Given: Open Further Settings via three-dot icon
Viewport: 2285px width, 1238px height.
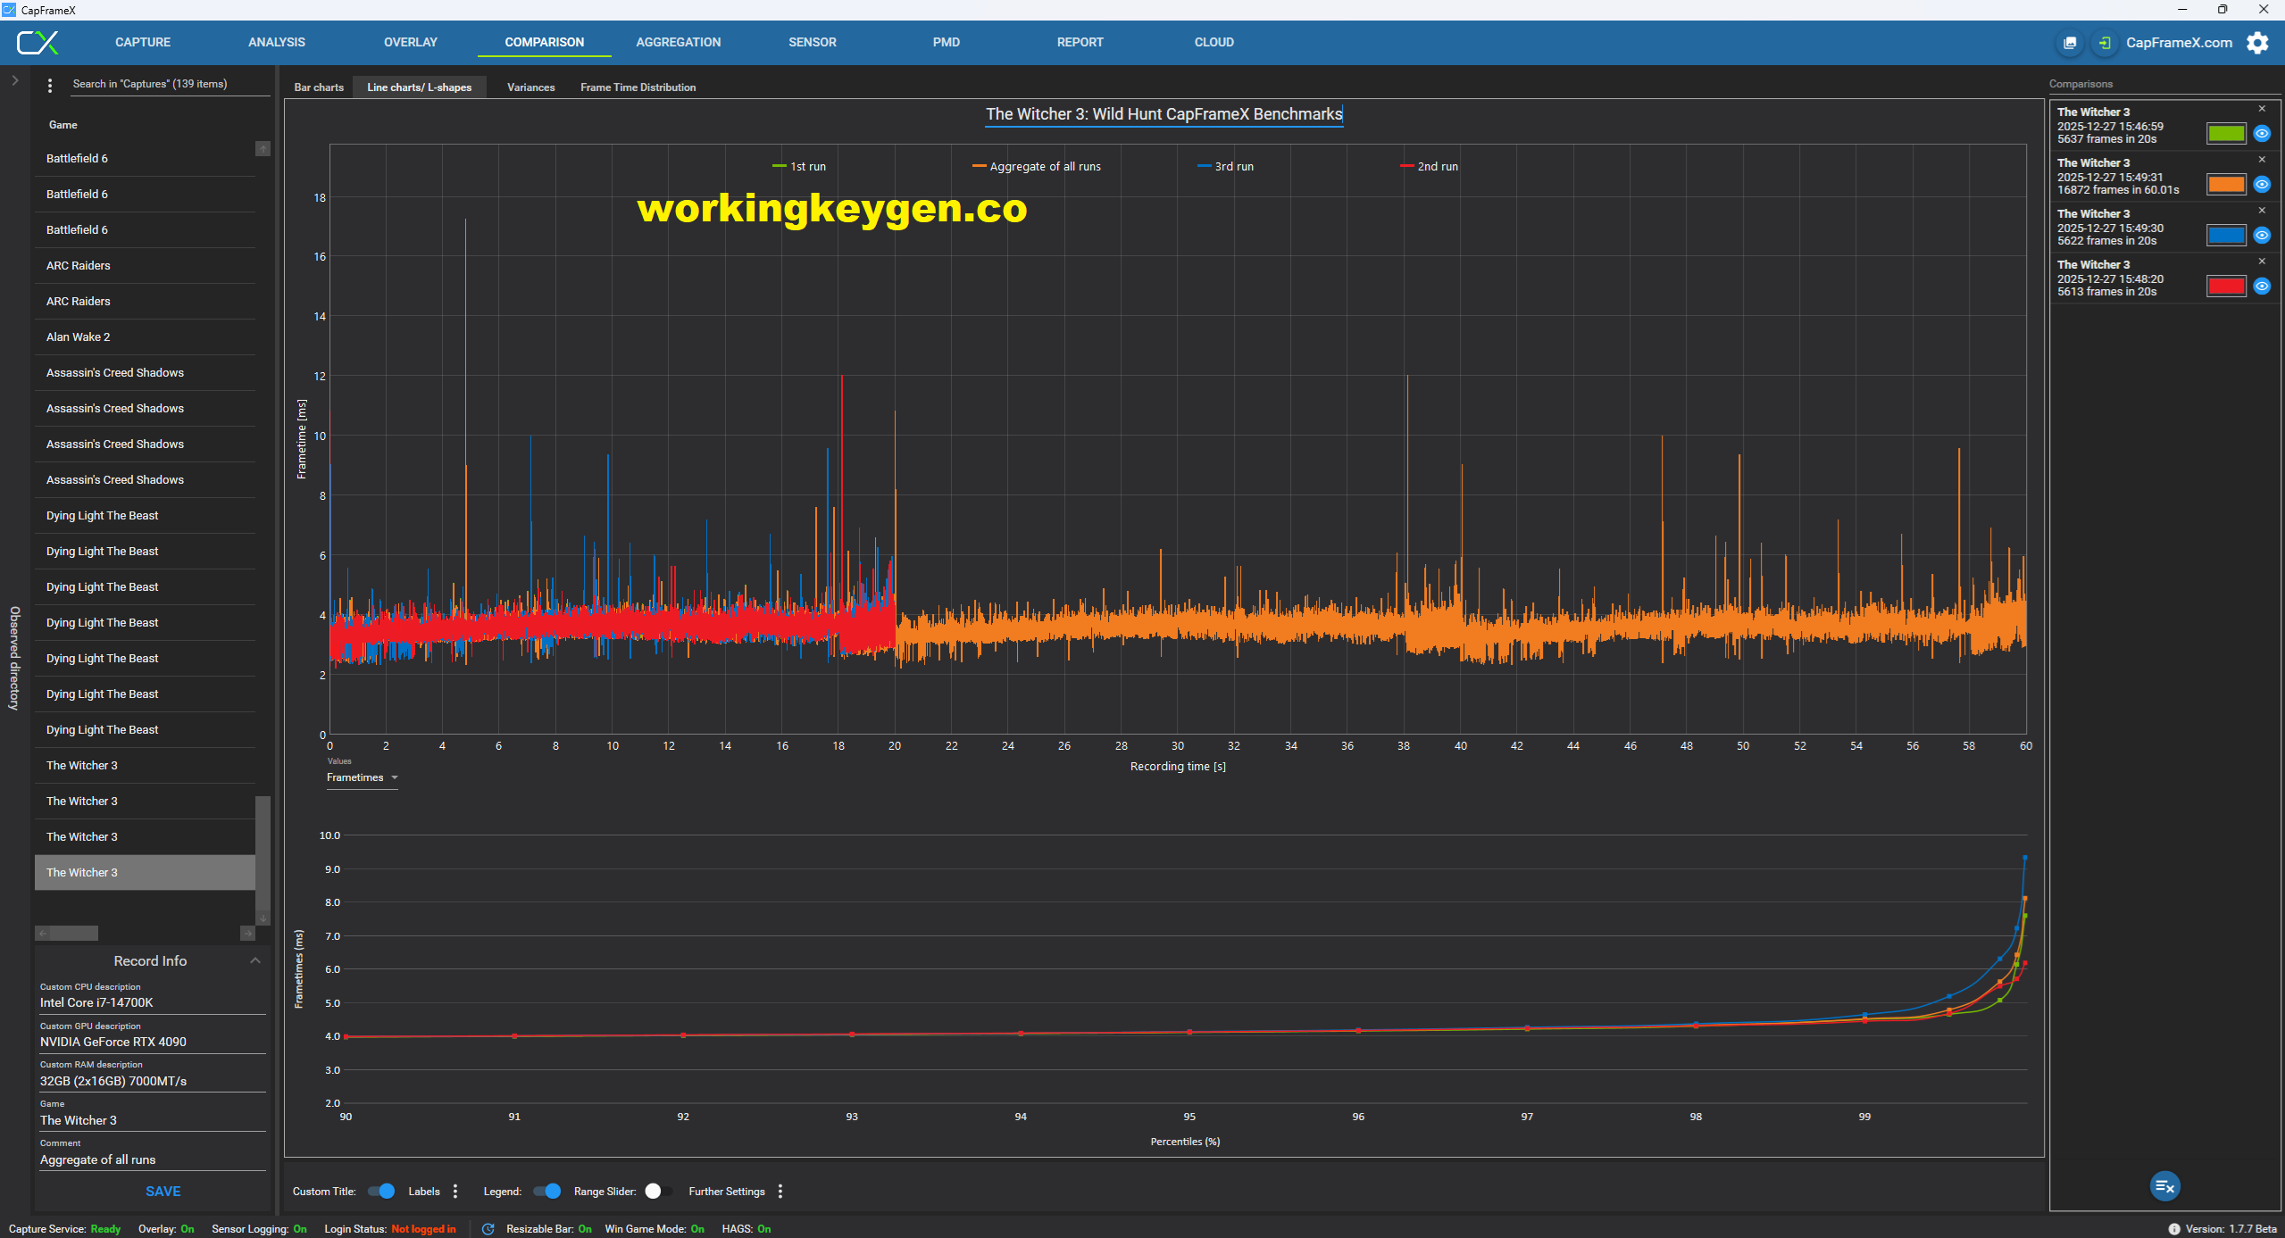Looking at the screenshot, I should coord(779,1191).
